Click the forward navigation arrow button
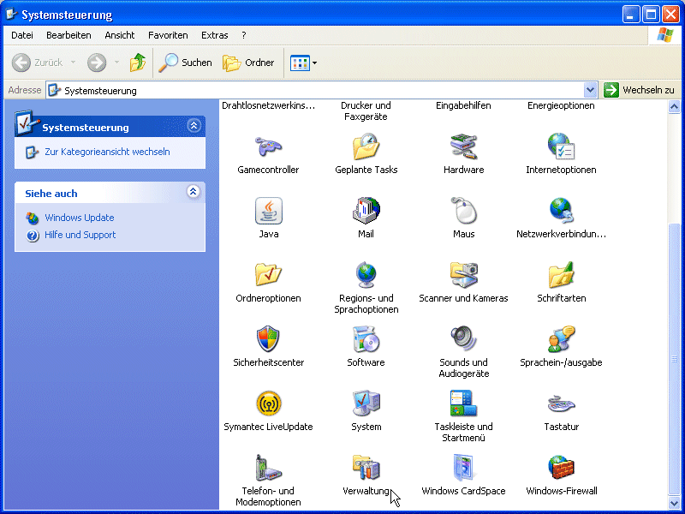This screenshot has height=514, width=685. (x=97, y=63)
